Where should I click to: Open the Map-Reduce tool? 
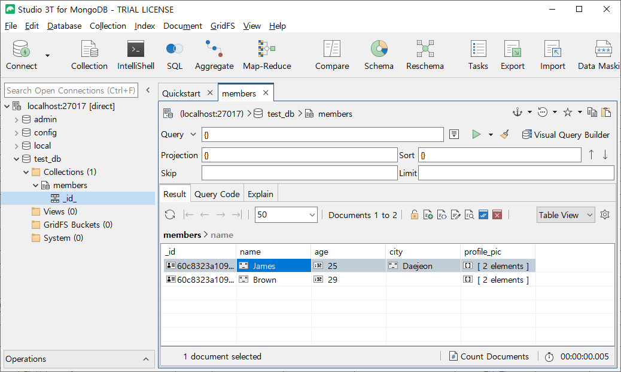(267, 55)
